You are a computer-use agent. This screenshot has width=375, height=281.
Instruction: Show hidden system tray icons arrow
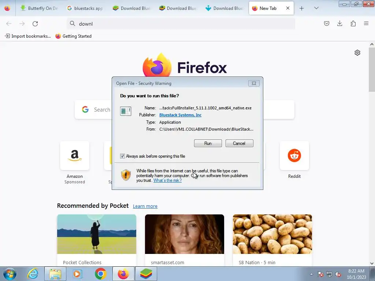(x=311, y=274)
